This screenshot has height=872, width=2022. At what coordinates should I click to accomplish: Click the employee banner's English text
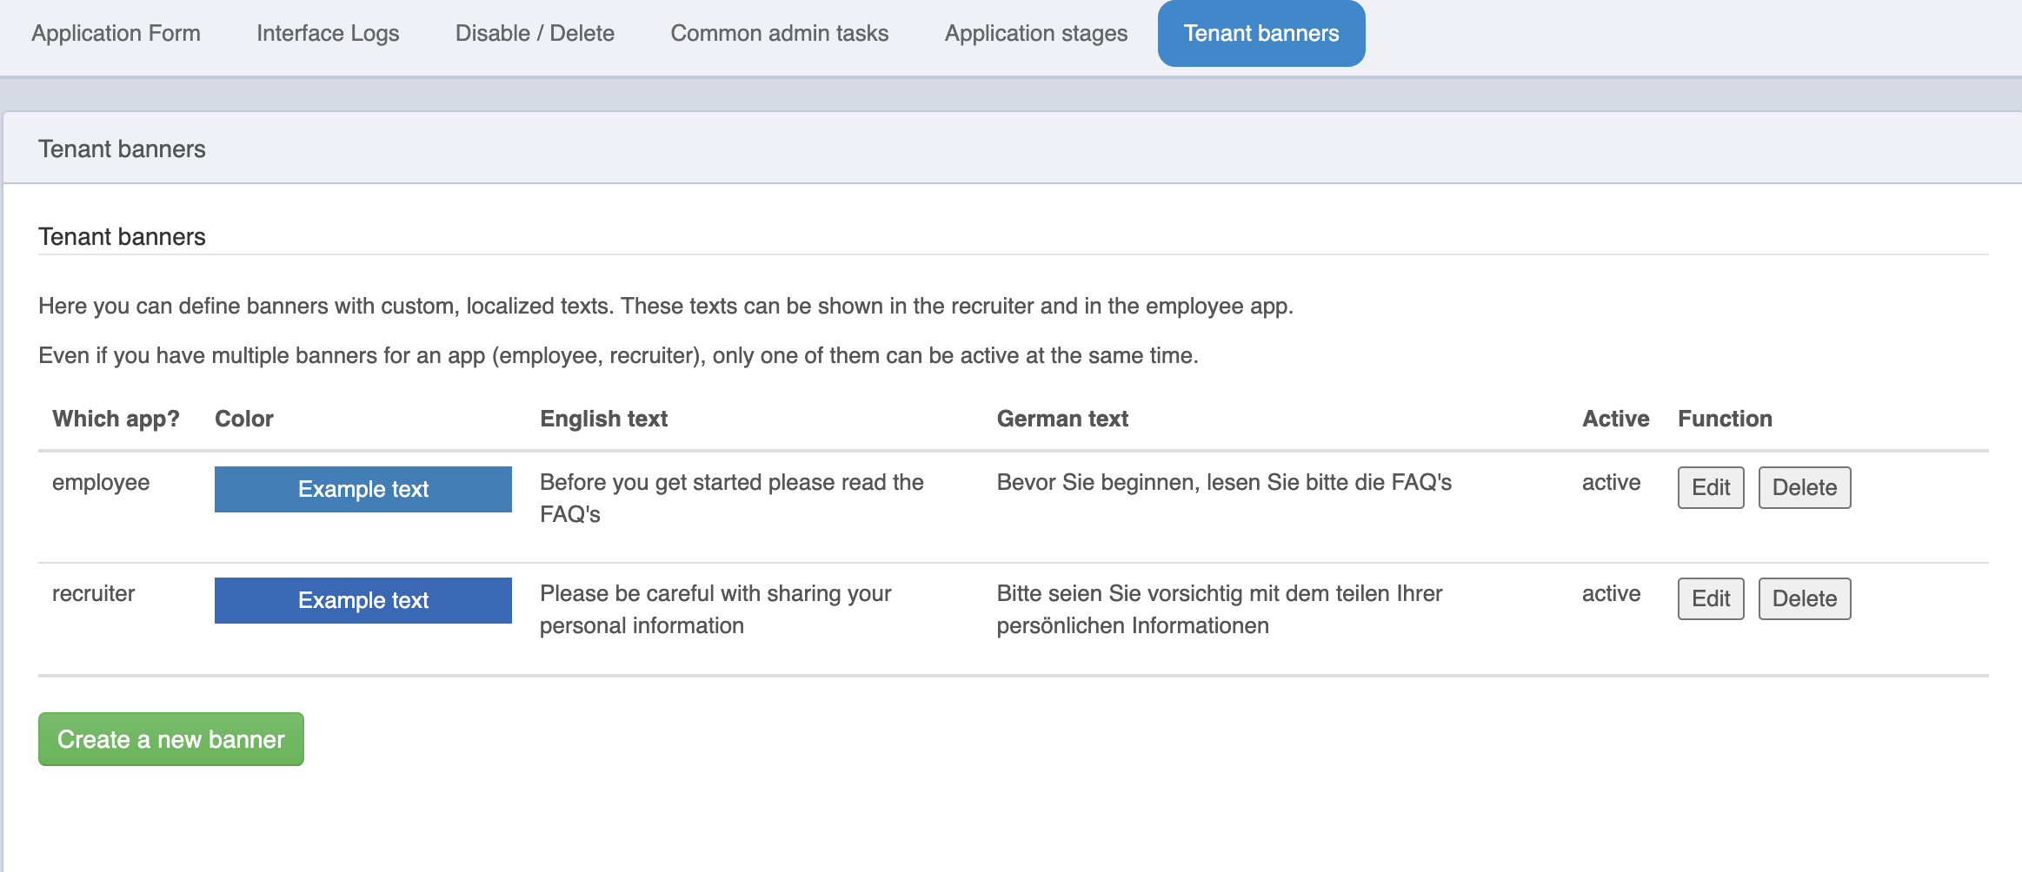click(x=731, y=498)
